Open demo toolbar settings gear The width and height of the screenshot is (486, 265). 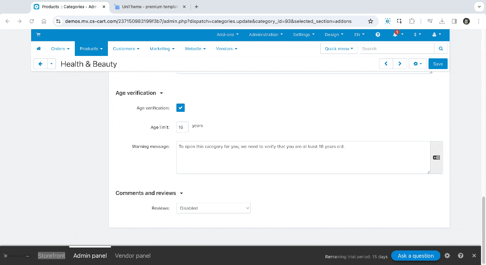[447, 256]
